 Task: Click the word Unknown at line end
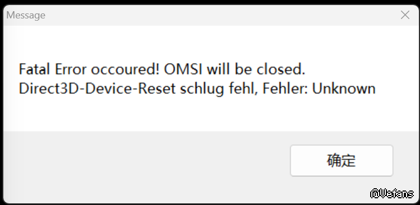344,89
